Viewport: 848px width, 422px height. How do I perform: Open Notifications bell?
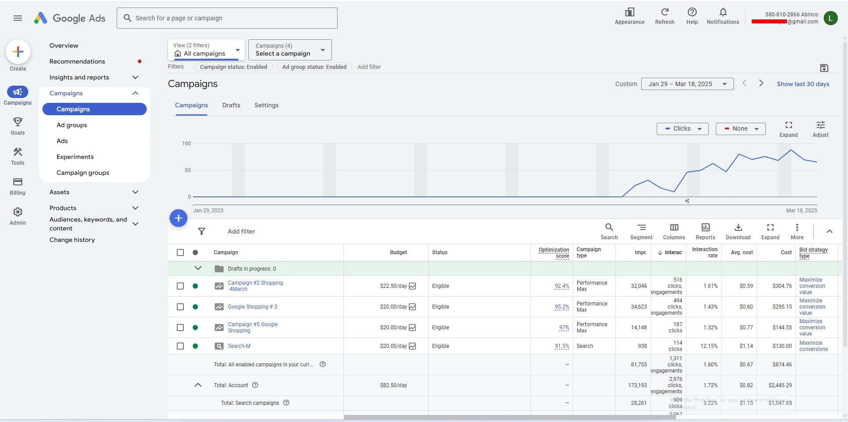[x=723, y=16]
